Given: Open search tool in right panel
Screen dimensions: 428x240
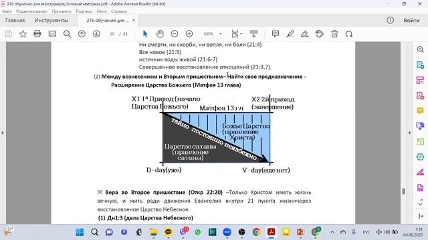Looking at the screenshot, I should point(420,49).
